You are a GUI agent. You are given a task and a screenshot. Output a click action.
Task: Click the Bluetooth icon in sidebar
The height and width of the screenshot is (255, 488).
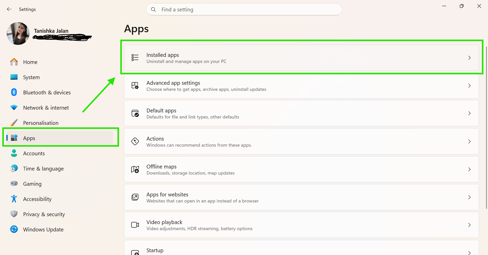pos(14,92)
